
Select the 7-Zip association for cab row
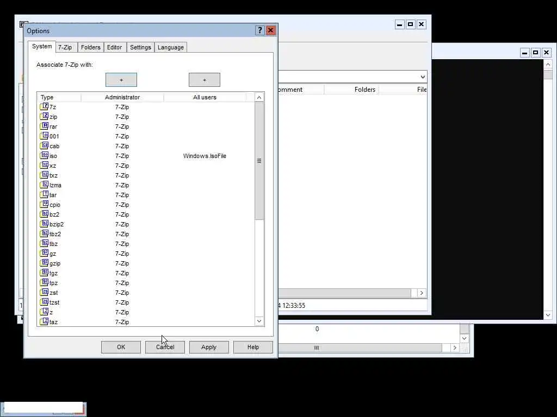(122, 146)
